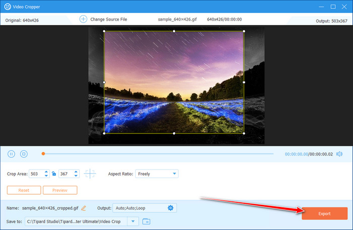Click the Video Cropper app logo icon
This screenshot has height=230, width=353.
click(8, 7)
